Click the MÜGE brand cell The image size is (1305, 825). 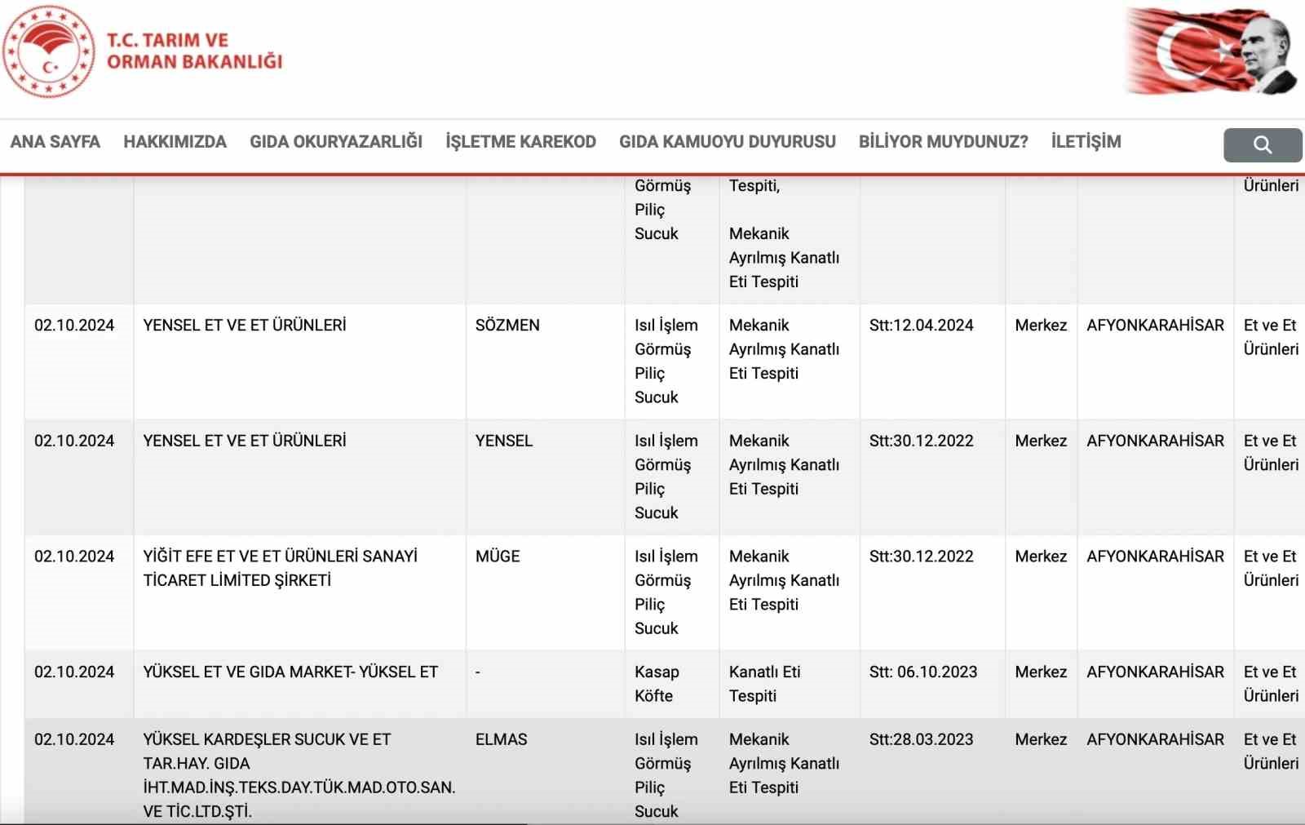pos(546,593)
